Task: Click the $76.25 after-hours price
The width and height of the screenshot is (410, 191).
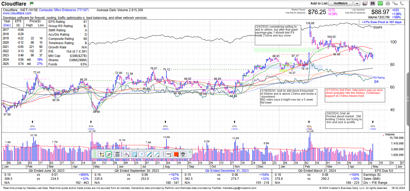Action: (x=317, y=12)
